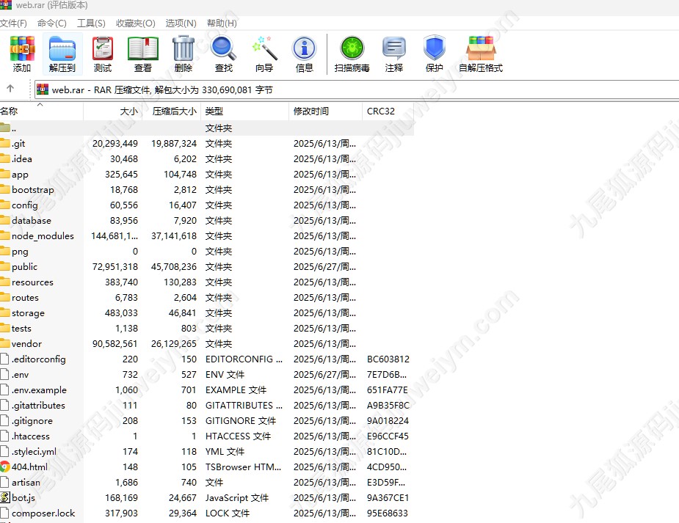Go up one level using arrow button
Viewport: 679px width, 523px height.
click(10, 89)
